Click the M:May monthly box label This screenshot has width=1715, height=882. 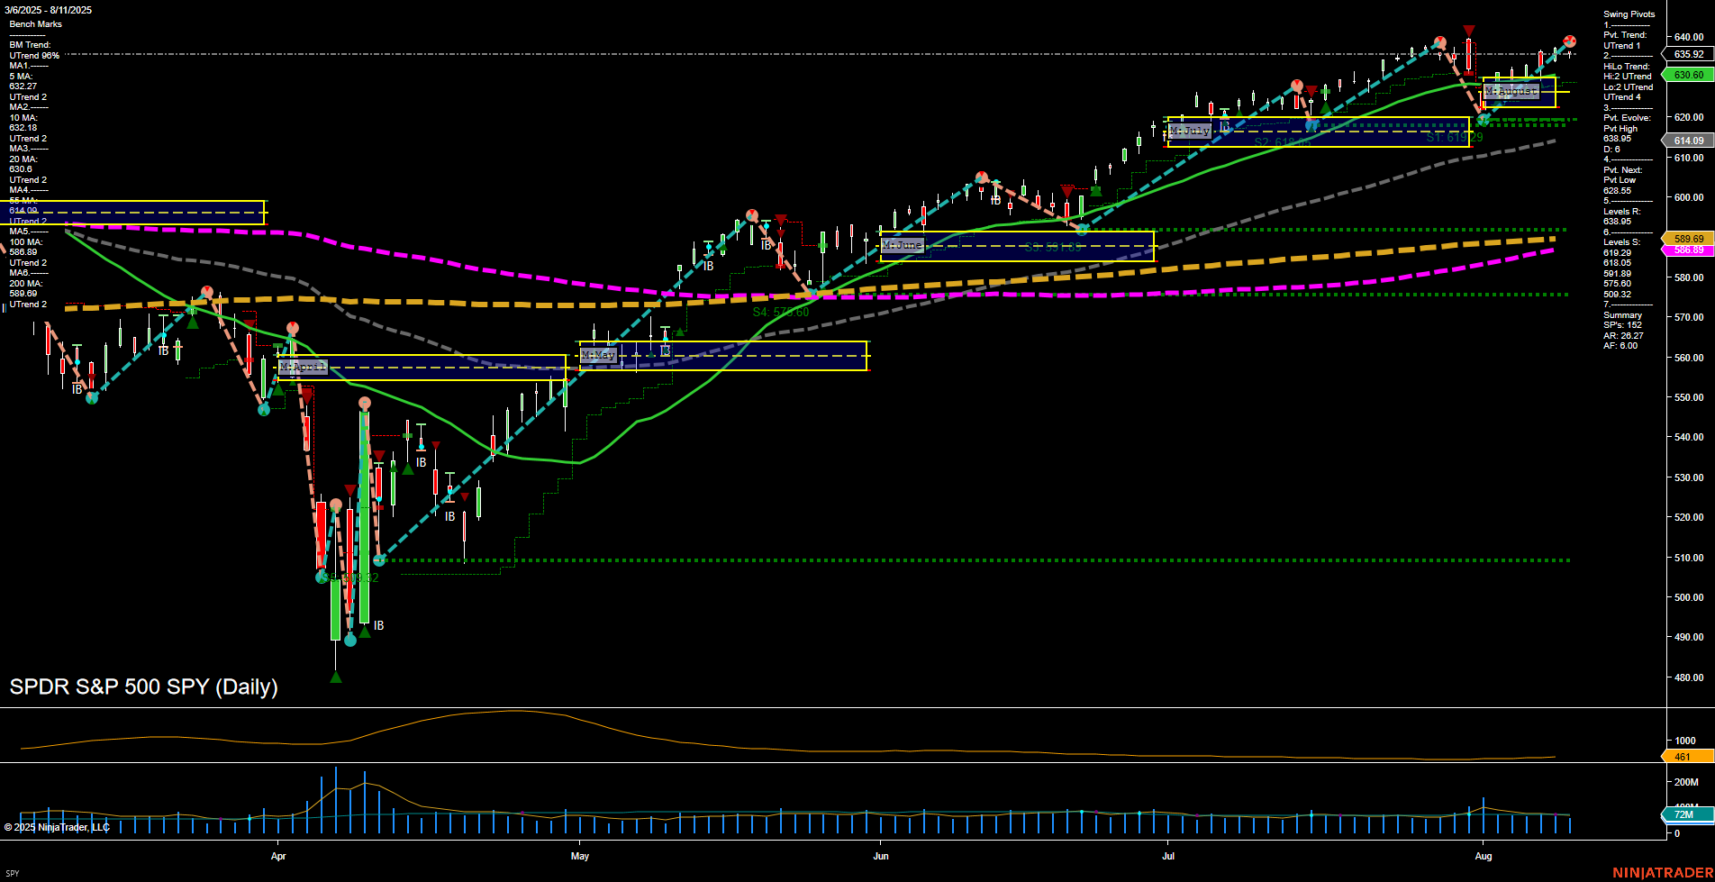pos(598,356)
